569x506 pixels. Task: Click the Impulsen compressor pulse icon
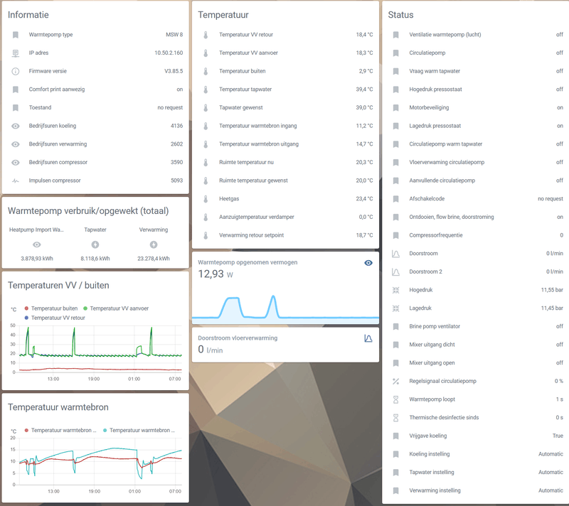point(15,181)
